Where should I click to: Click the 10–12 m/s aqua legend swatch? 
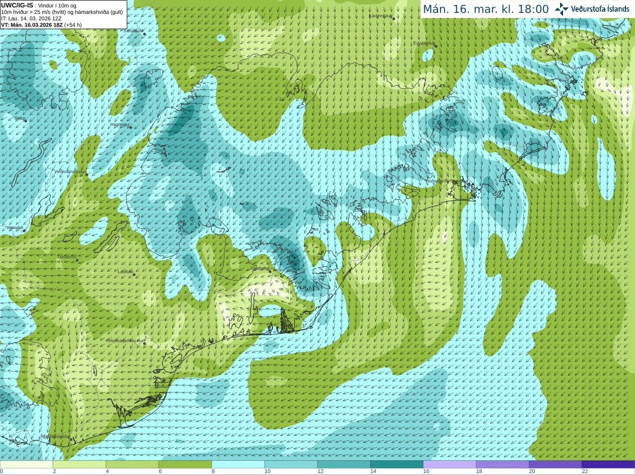click(291, 465)
